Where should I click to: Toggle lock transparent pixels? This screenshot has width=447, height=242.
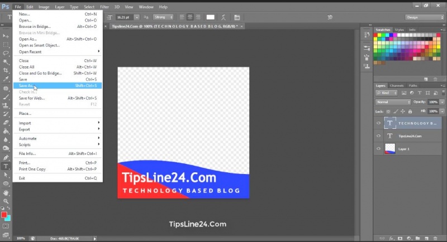388,112
